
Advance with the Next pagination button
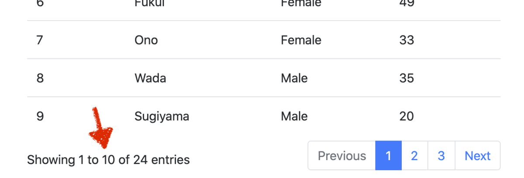(478, 156)
